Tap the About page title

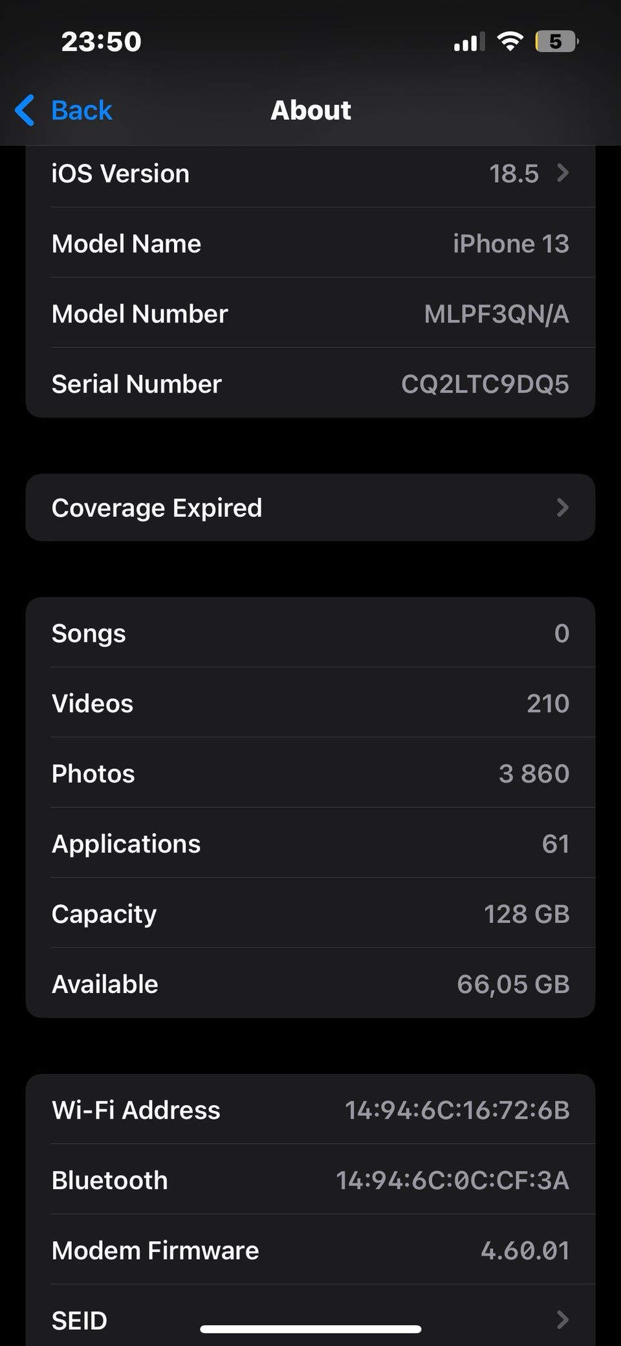tap(310, 110)
